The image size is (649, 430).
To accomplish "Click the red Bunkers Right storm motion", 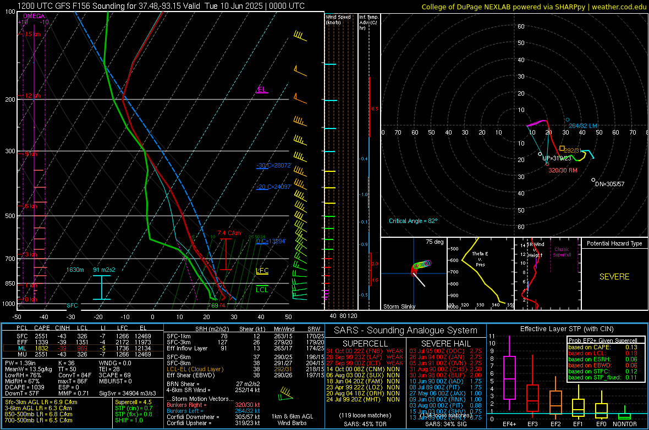I will coord(213,405).
